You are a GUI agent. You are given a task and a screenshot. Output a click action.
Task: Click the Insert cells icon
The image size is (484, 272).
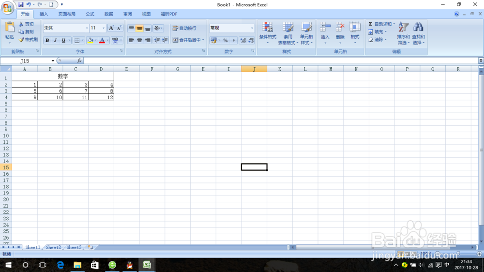point(325,27)
